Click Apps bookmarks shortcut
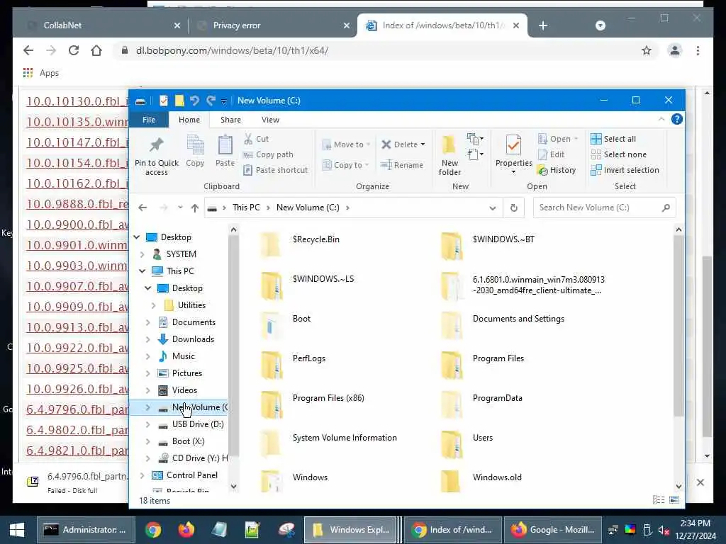726x544 pixels. 40,73
